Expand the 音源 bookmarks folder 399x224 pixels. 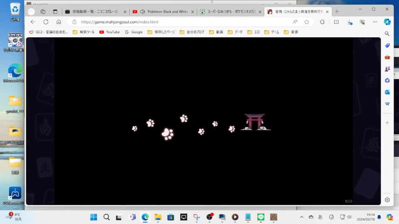pos(291,32)
